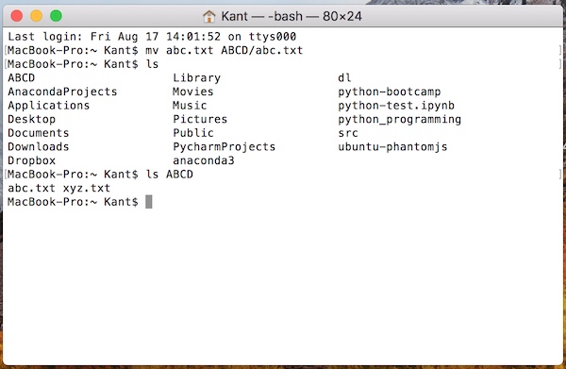Minimize the window using the yellow button
The height and width of the screenshot is (369, 566).
pyautogui.click(x=37, y=16)
